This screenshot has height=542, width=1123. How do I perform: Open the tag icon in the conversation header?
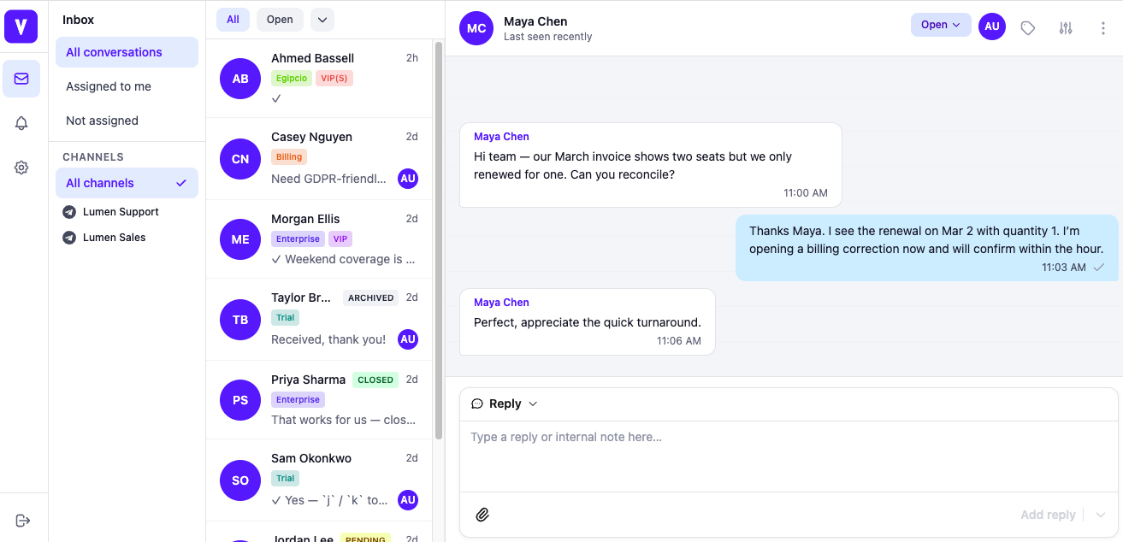click(1028, 28)
